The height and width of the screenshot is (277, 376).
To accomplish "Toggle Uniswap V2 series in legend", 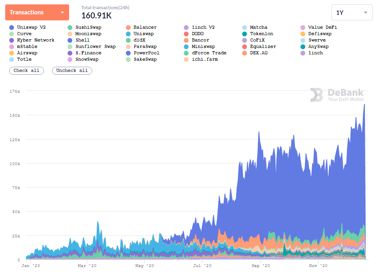I will 27,27.
